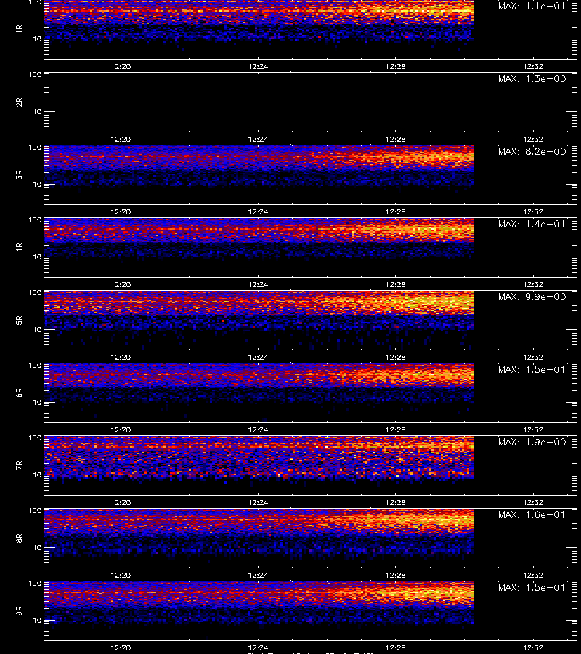Image resolution: width=581 pixels, height=654 pixels.
Task: Click the 12:32 time label below 8R panel
Action: coord(533,576)
